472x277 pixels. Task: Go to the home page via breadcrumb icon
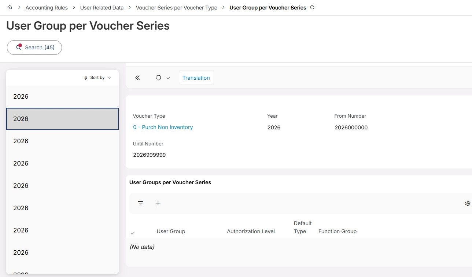pyautogui.click(x=10, y=7)
